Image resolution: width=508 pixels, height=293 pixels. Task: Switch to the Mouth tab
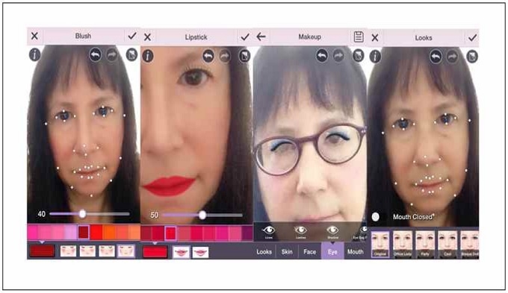pos(356,251)
